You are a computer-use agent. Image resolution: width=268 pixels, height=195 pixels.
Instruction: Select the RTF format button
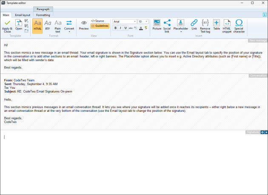tap(48, 25)
